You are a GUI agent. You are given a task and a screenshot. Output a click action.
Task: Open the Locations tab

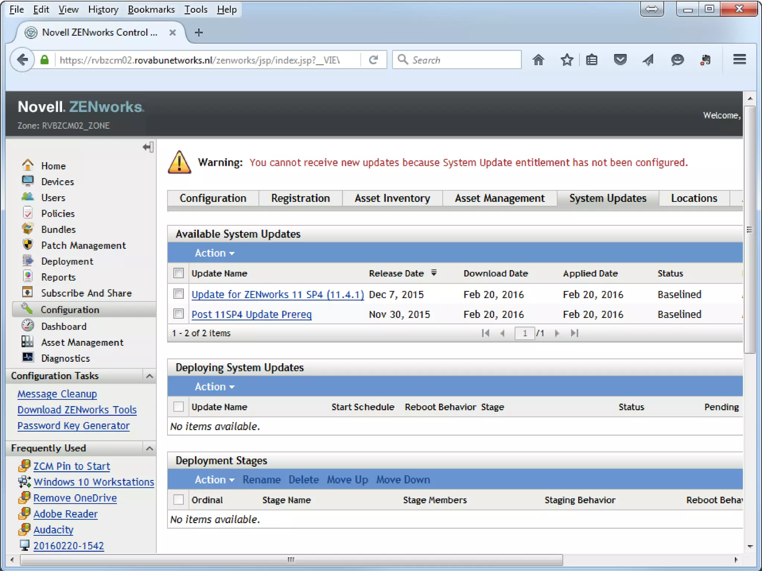click(694, 198)
